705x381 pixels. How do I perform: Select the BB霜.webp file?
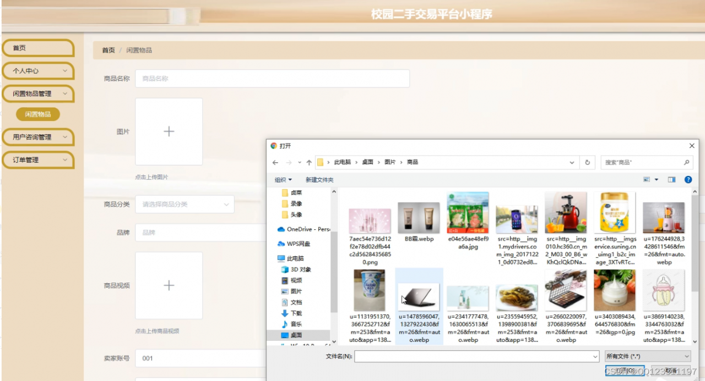(x=419, y=222)
